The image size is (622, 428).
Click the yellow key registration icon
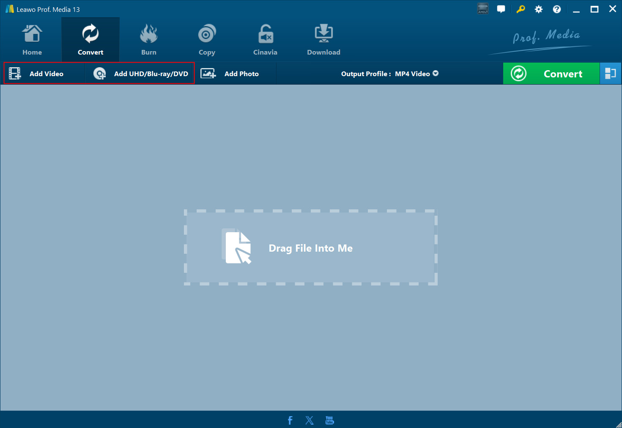[521, 9]
